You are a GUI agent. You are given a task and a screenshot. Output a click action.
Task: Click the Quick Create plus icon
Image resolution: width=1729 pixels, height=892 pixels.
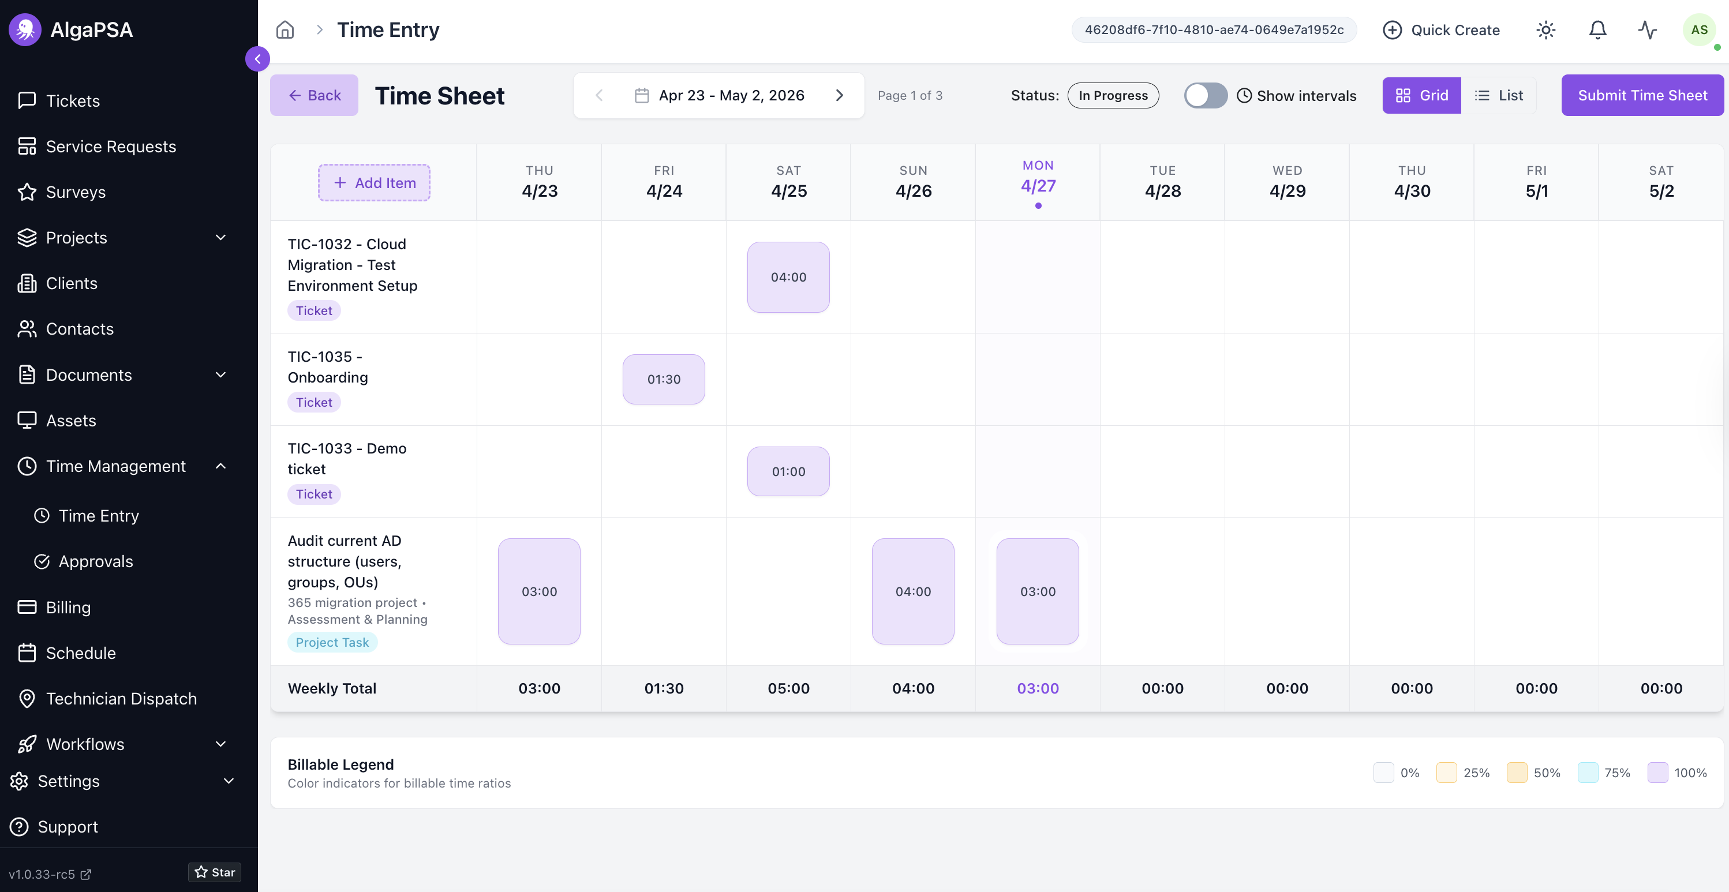pyautogui.click(x=1392, y=29)
